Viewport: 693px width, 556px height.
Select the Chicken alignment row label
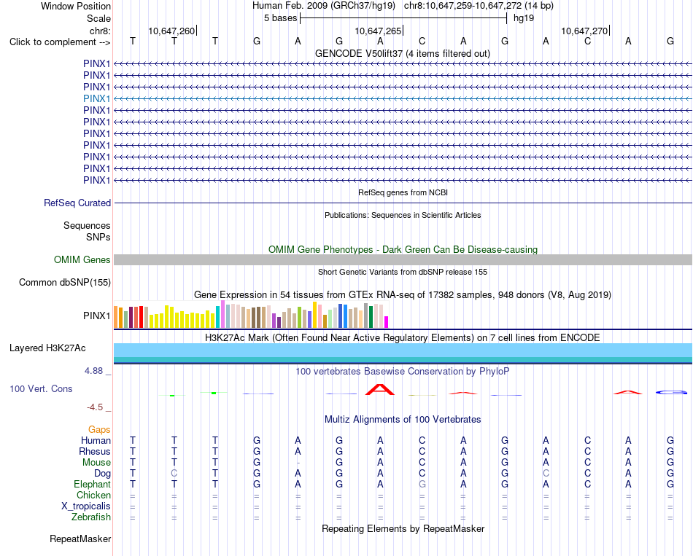pyautogui.click(x=93, y=495)
